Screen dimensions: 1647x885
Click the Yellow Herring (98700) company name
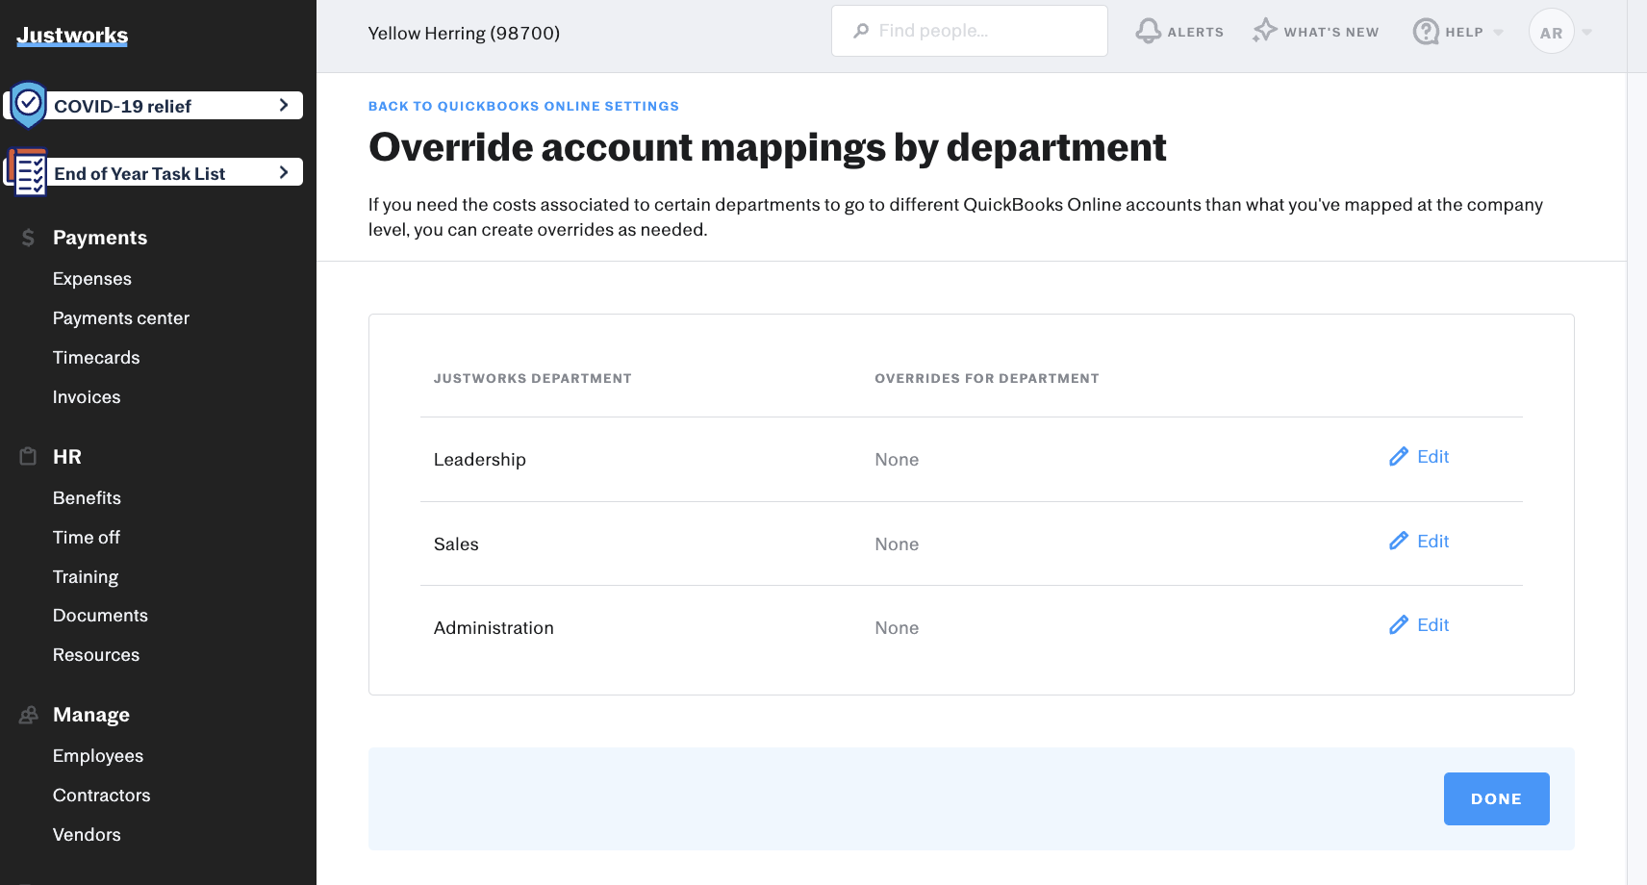(464, 33)
